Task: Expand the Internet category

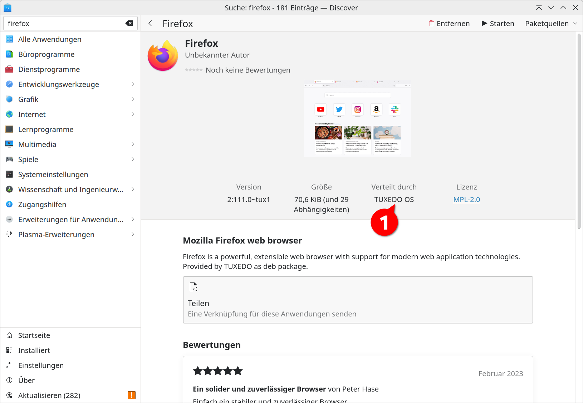Action: coord(133,114)
